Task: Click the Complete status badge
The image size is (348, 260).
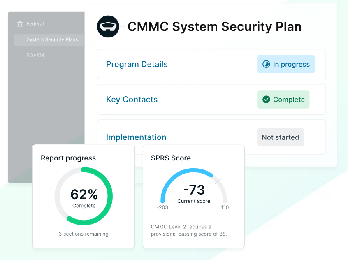Action: pyautogui.click(x=283, y=100)
